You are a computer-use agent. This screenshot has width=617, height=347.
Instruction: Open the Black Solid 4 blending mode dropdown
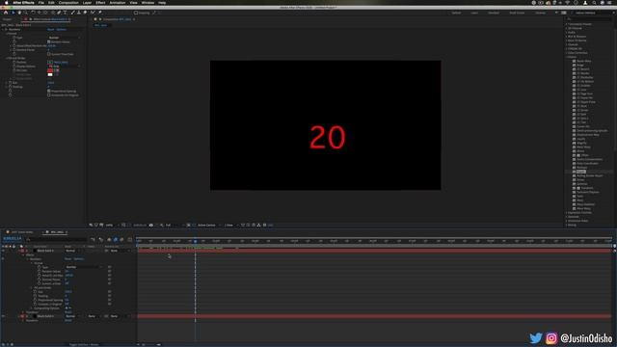pos(74,251)
